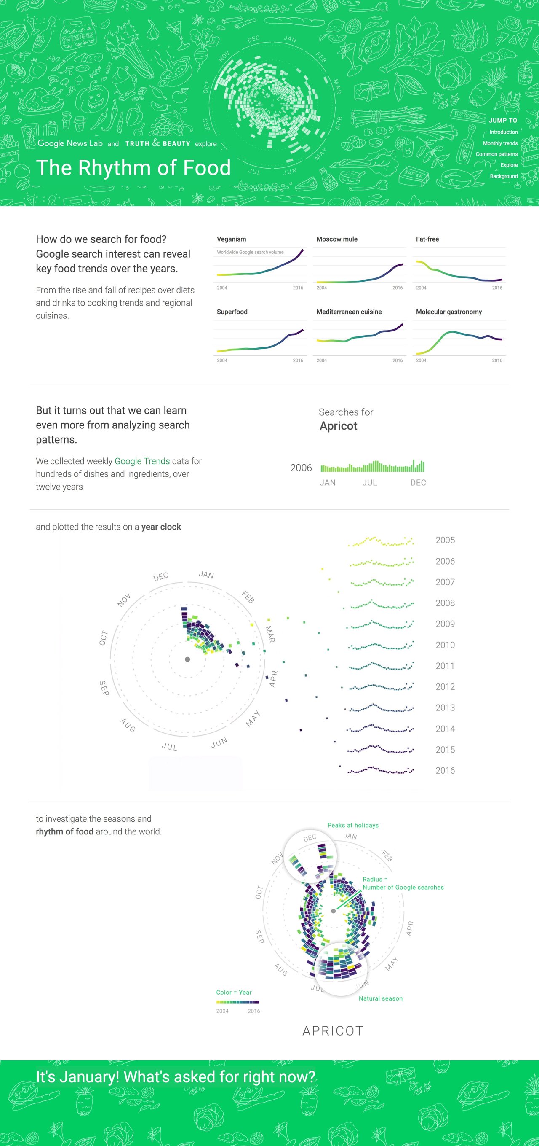This screenshot has height=1146, width=539.
Task: Click the 'Peaks at holidays' annotation
Action: pyautogui.click(x=353, y=825)
